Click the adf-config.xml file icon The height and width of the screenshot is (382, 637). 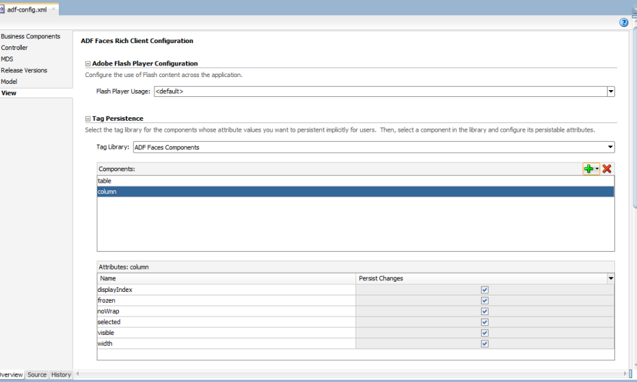[1, 9]
